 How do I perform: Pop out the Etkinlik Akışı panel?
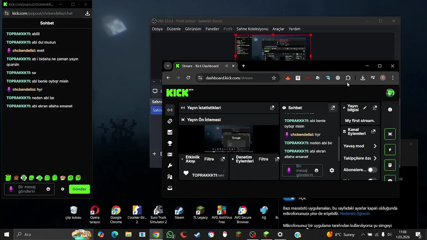[223, 159]
